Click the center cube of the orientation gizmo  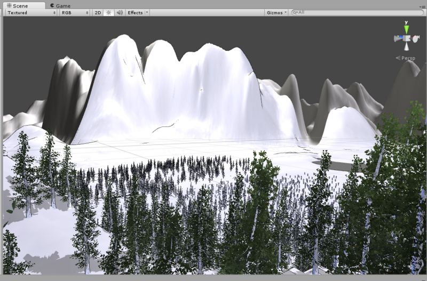click(x=407, y=38)
